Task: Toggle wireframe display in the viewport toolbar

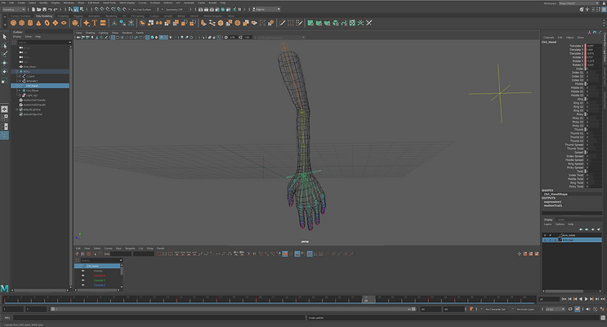Action: click(x=148, y=38)
